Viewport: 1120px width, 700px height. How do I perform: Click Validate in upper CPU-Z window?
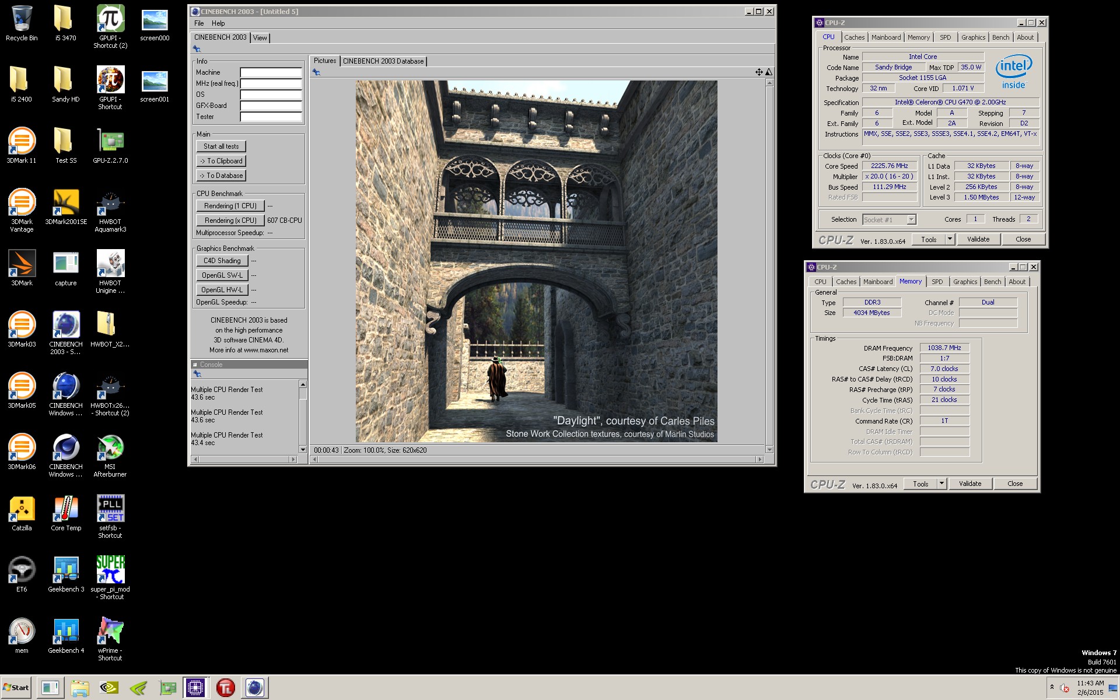point(978,239)
